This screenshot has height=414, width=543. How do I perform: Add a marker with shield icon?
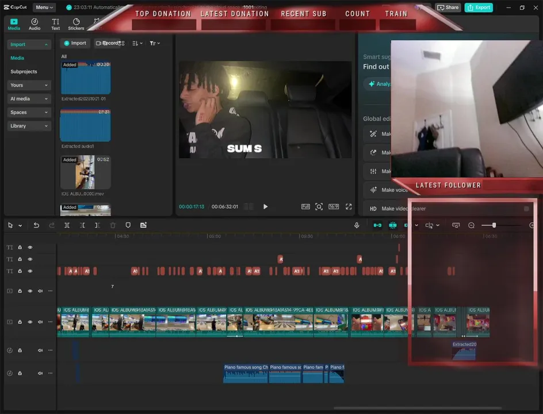[128, 225]
